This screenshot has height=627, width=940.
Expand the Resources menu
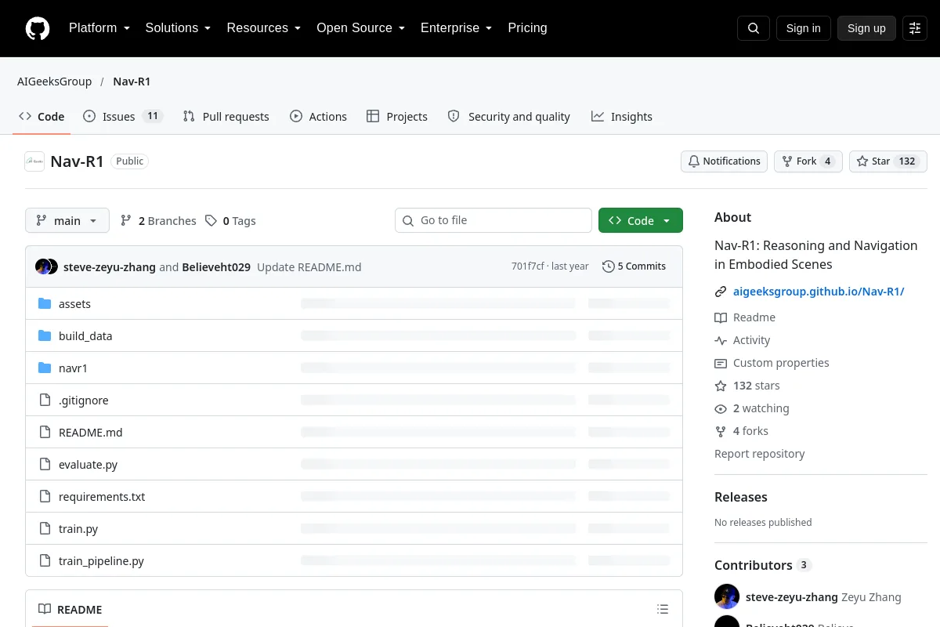(x=263, y=28)
